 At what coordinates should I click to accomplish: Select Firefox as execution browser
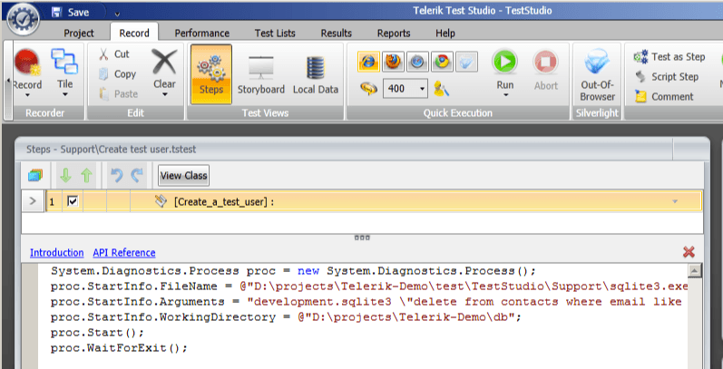click(394, 62)
